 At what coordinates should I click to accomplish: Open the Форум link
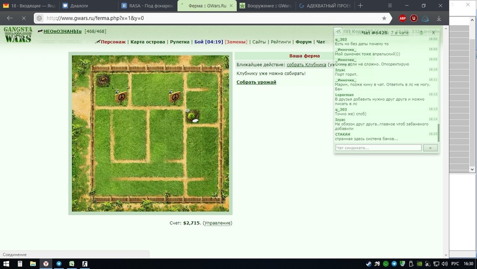point(303,42)
